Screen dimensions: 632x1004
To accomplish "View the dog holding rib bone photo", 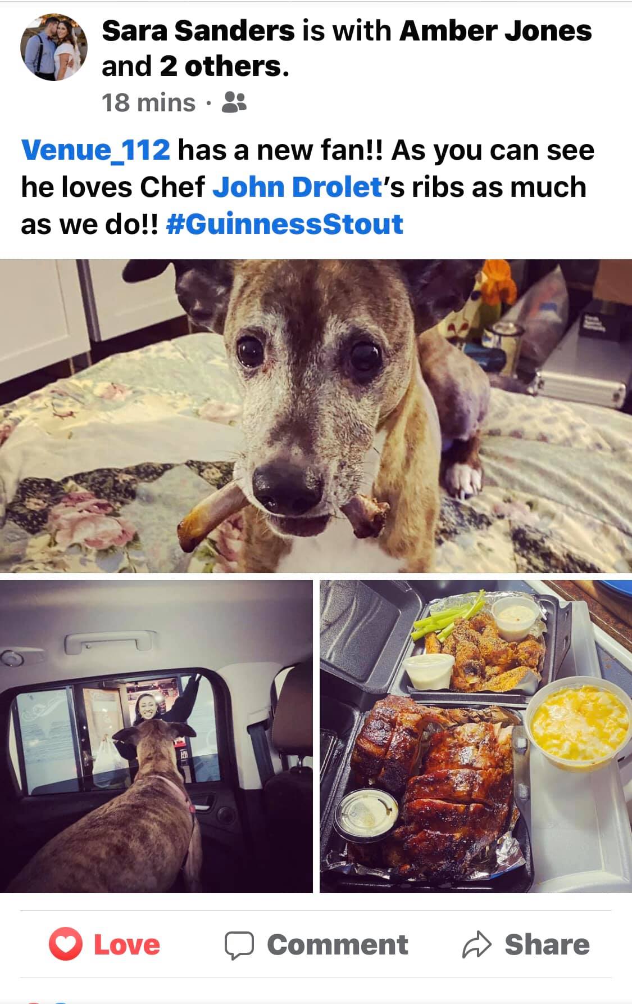I will 316,416.
